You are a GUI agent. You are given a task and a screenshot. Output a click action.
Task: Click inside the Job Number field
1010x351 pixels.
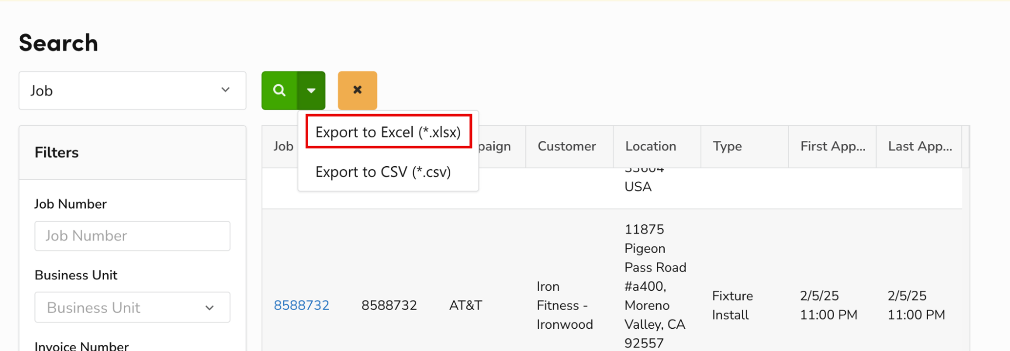pyautogui.click(x=132, y=235)
